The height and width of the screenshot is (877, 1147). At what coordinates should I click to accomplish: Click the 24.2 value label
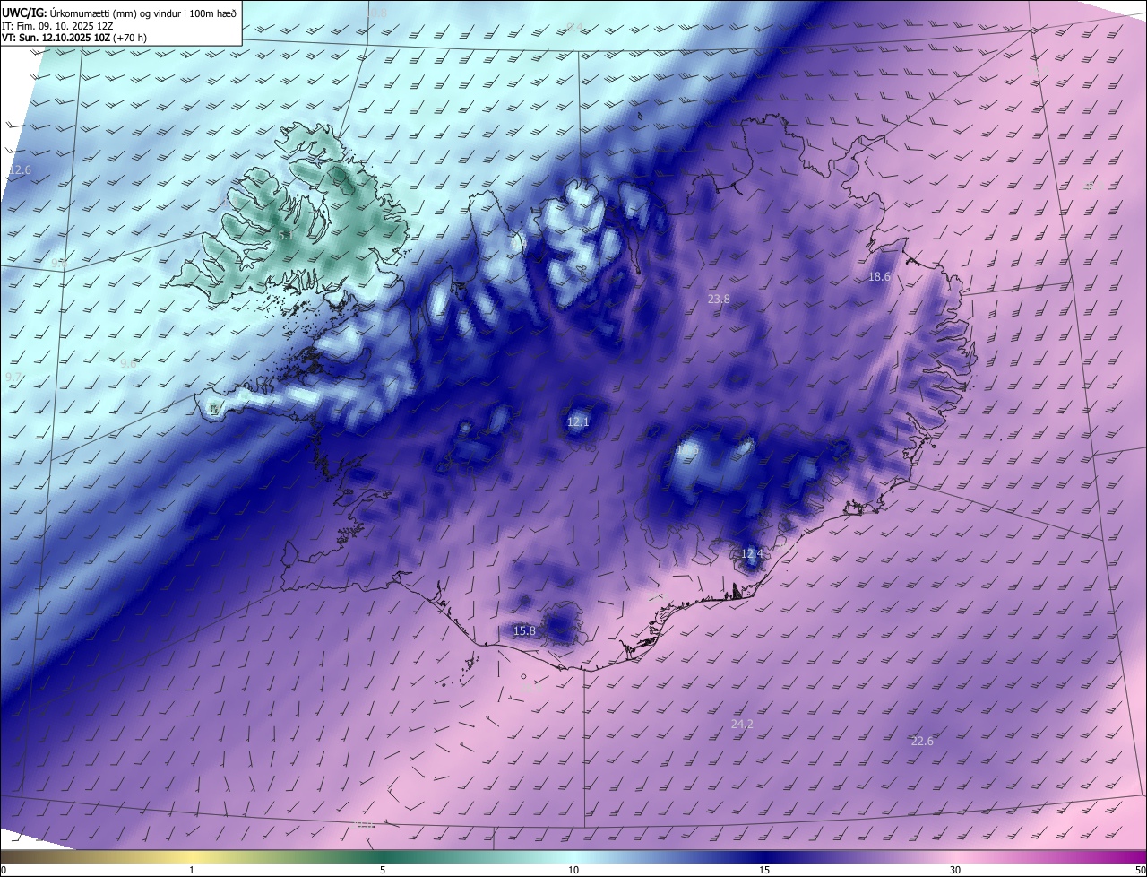(x=742, y=724)
